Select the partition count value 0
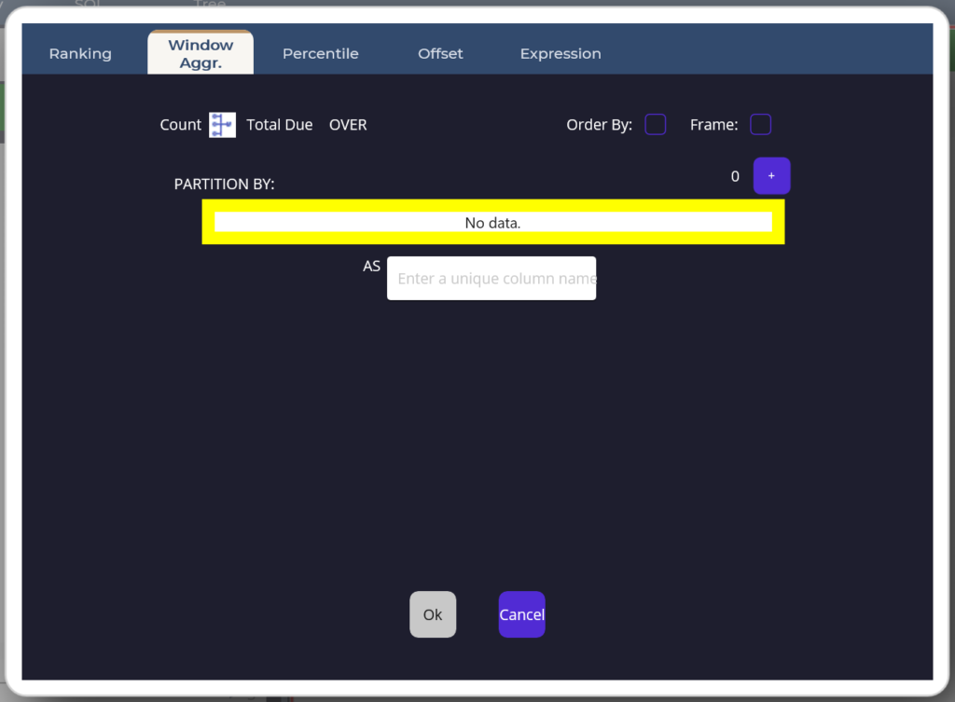Image resolution: width=955 pixels, height=702 pixels. pyautogui.click(x=735, y=176)
